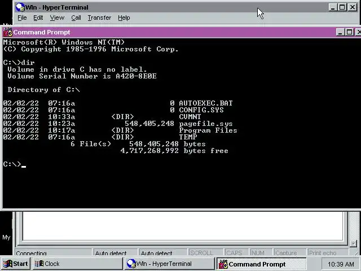
Task: Open the Edit menu in HyperTerminal
Action: pos(38,18)
